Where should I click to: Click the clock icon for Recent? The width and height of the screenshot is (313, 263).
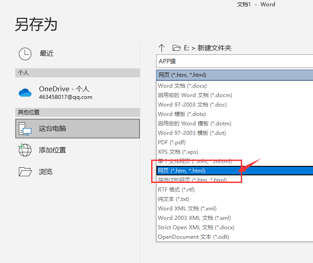click(x=25, y=54)
